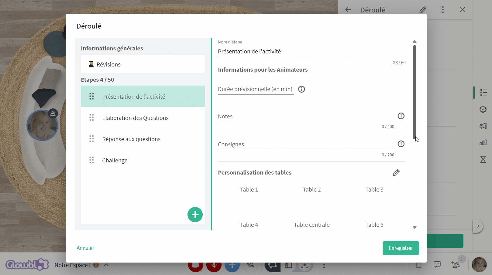Click info icon next to Consignes field
This screenshot has width=492, height=275.
(401, 144)
